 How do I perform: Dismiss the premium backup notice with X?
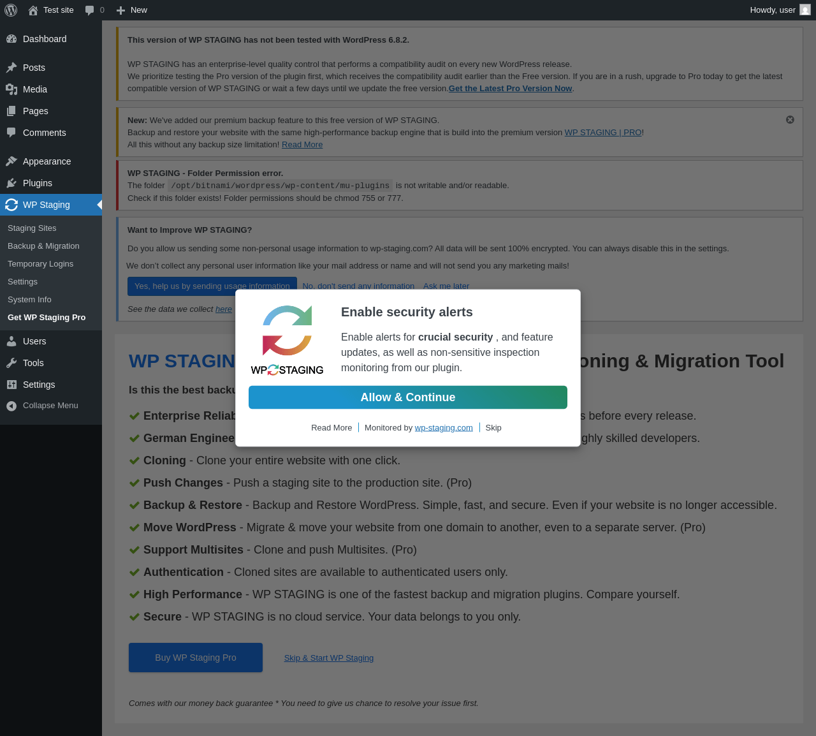[x=790, y=120]
